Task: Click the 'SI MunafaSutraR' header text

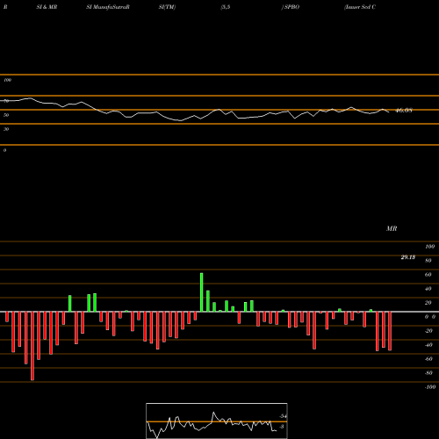Action: point(108,7)
